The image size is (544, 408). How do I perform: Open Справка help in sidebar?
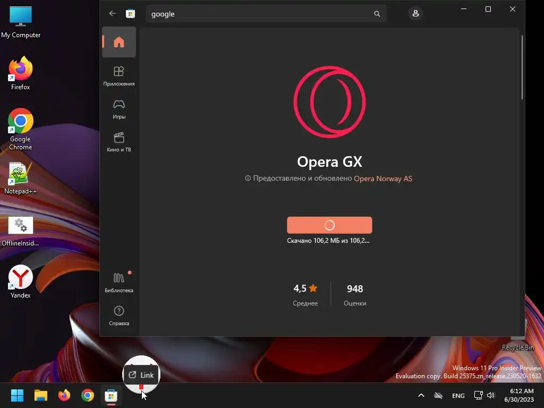[119, 316]
